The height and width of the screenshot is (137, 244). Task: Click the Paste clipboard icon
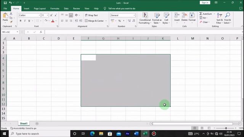(x=5, y=16)
